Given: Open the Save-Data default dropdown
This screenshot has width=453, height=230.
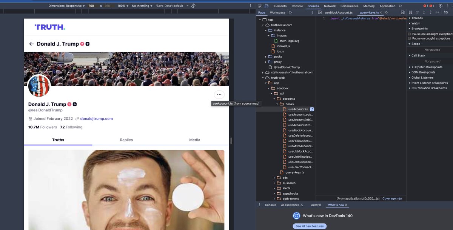Looking at the screenshot, I should coord(171,6).
